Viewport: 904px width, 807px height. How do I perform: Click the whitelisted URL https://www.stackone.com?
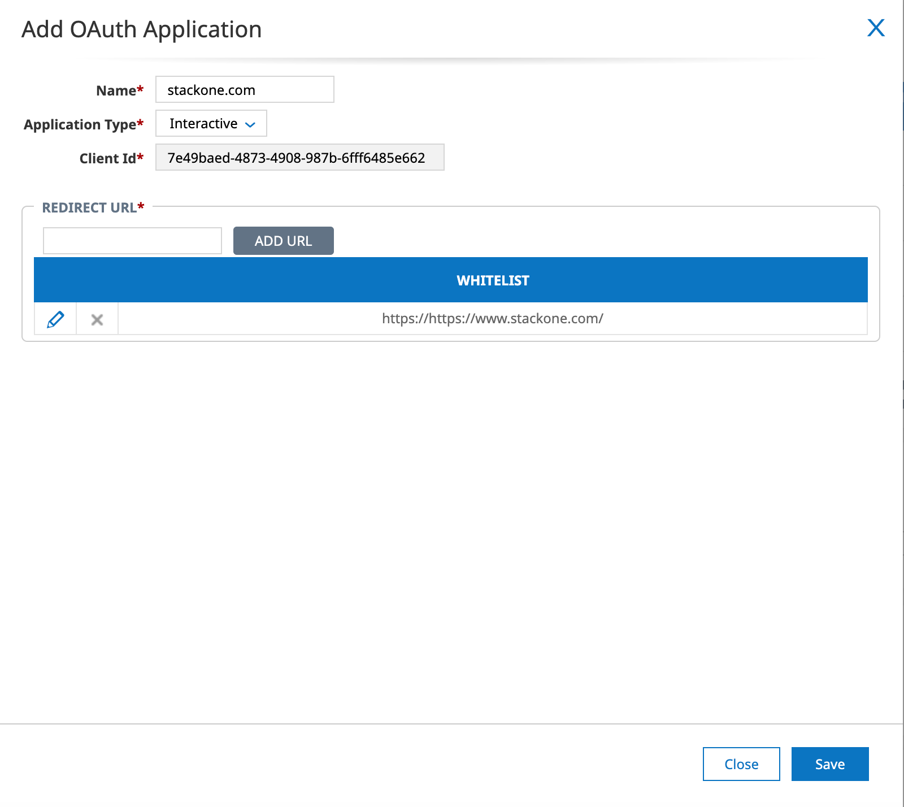coord(492,318)
